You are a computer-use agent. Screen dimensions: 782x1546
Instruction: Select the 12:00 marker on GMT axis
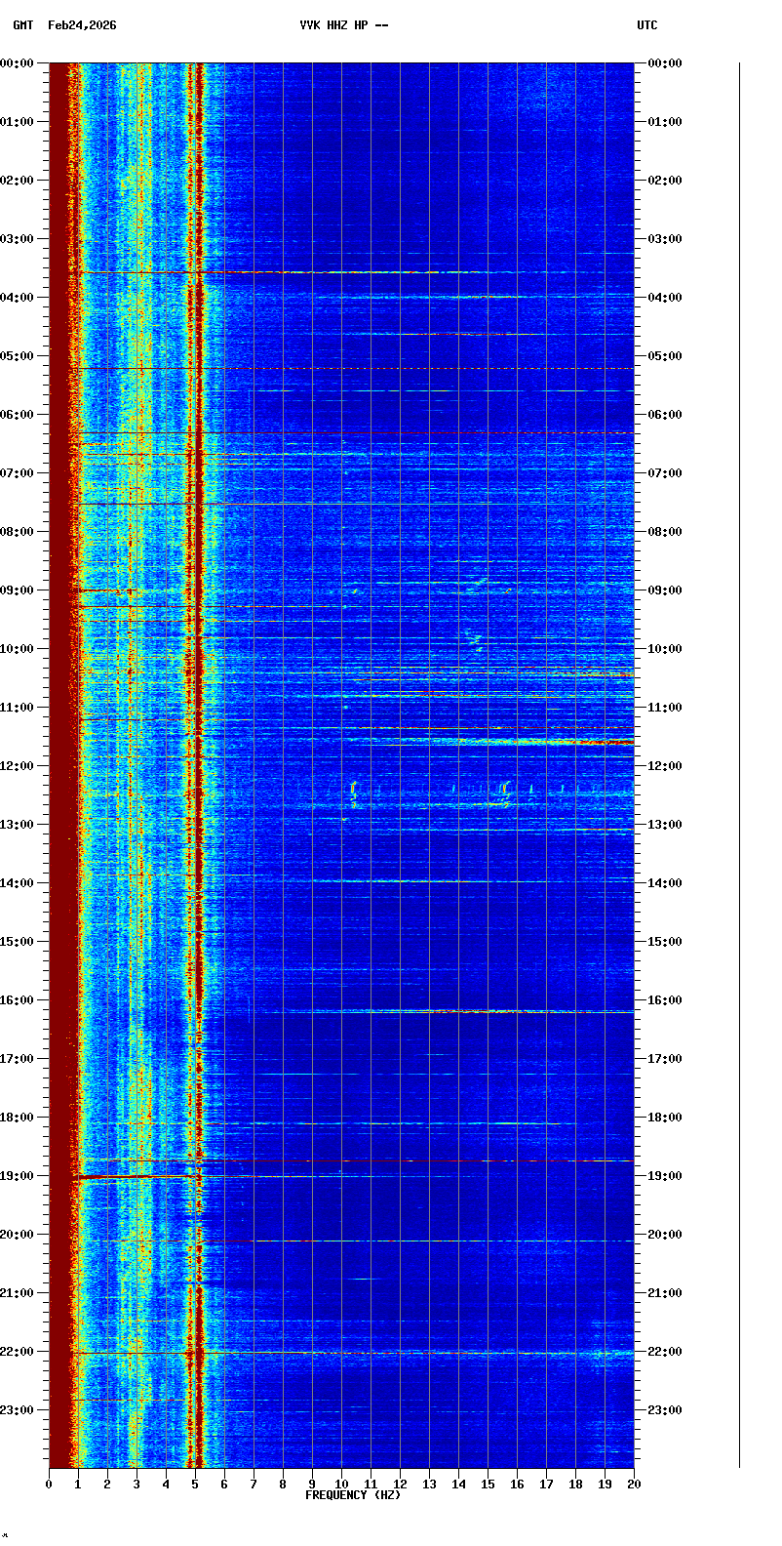pyautogui.click(x=18, y=766)
